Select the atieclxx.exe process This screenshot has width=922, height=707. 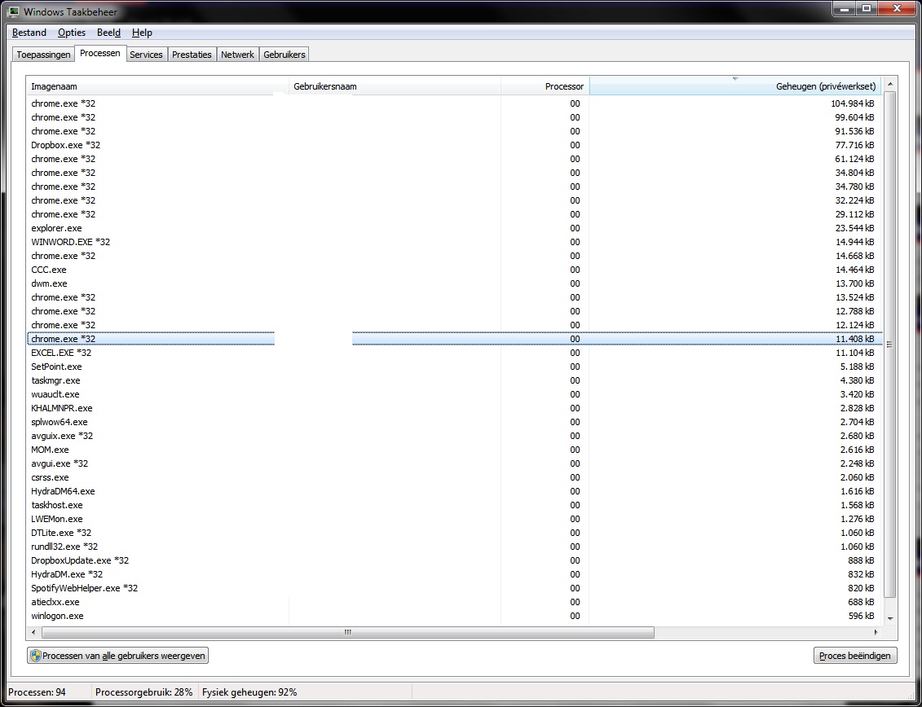(454, 603)
